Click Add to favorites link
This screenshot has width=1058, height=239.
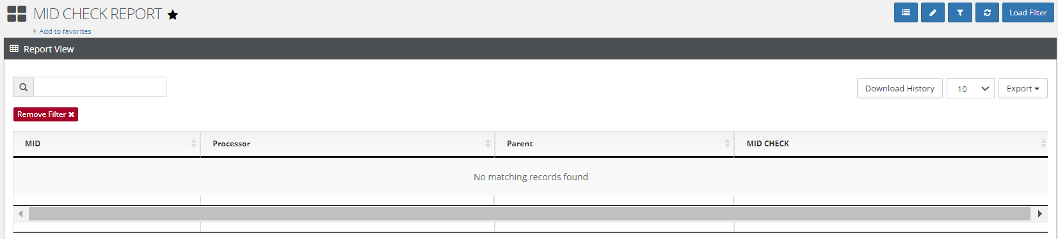coord(62,31)
